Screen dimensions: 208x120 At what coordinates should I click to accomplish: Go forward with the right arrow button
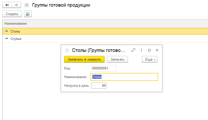tap(16, 5)
